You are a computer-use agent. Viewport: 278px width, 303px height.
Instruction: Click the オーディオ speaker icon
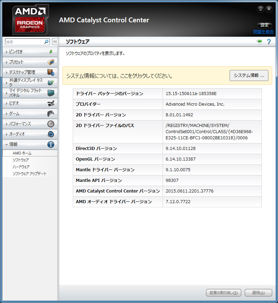click(x=51, y=134)
